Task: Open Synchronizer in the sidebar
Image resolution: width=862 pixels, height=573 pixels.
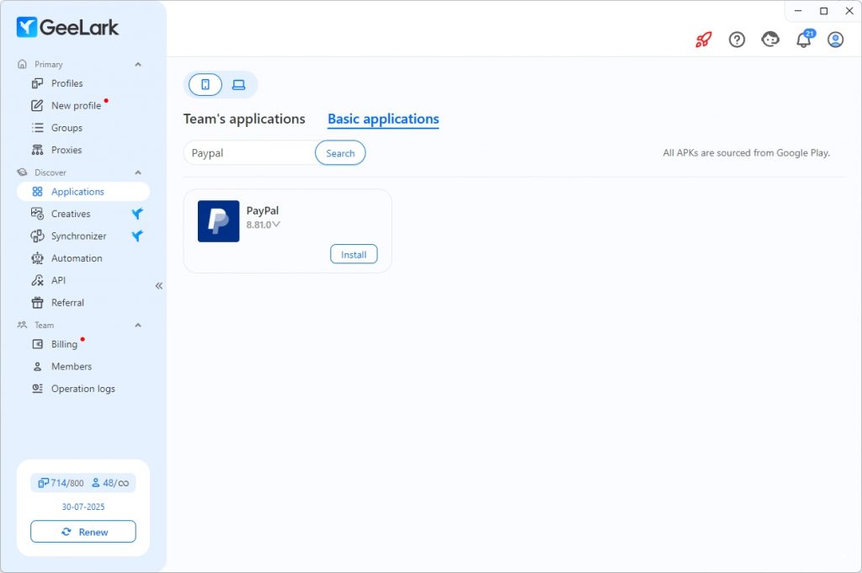Action: tap(83, 236)
